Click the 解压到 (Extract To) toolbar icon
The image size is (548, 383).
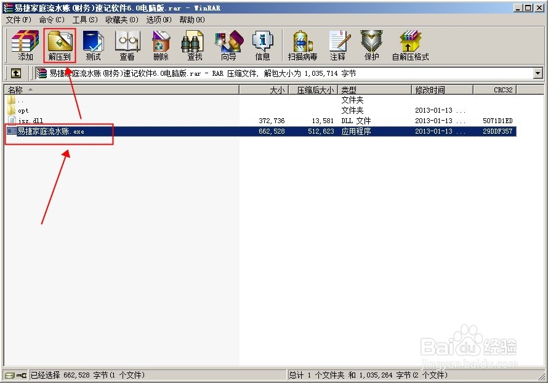[60, 46]
